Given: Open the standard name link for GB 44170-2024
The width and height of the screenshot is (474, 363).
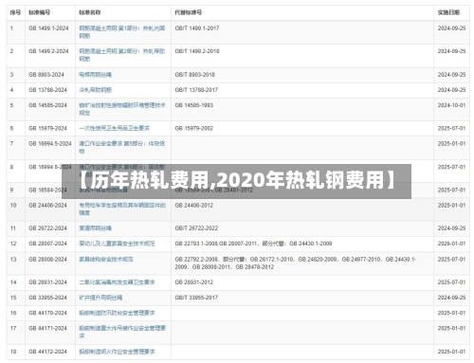Looking at the screenshot, I should 117,313.
